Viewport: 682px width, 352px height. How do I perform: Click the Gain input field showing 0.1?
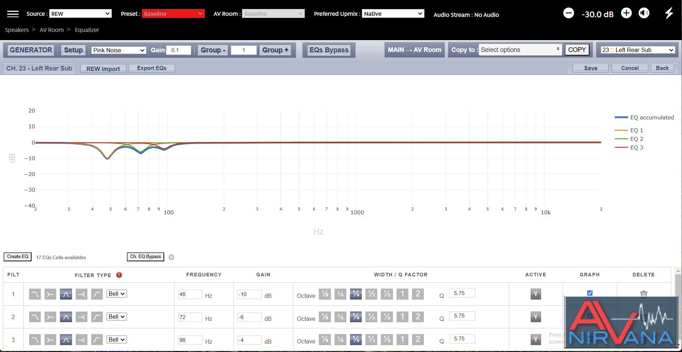click(179, 50)
